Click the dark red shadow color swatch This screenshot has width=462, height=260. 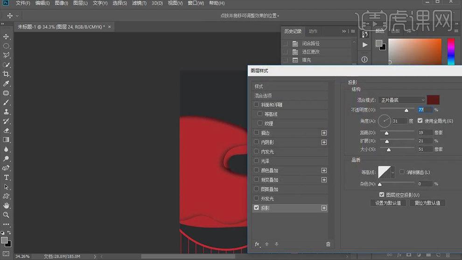tap(433, 100)
